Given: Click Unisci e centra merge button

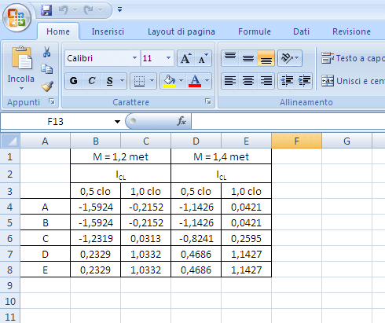Looking at the screenshot, I should pyautogui.click(x=353, y=81).
